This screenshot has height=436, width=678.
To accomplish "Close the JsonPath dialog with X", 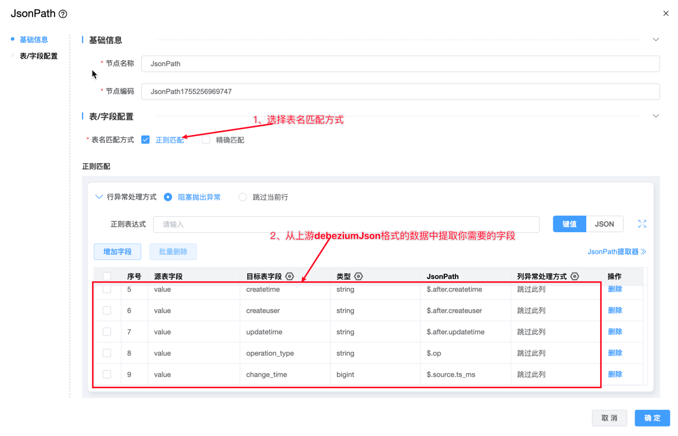I will (x=666, y=13).
